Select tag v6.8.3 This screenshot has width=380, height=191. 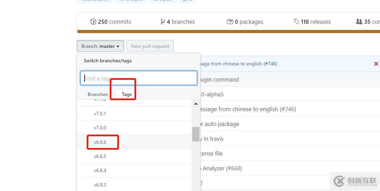pos(134,184)
